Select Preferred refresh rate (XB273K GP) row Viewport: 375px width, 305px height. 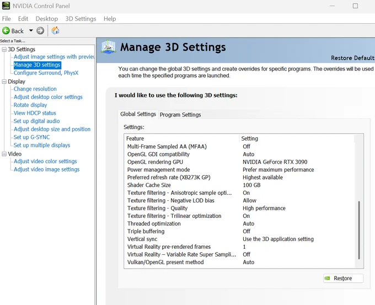pyautogui.click(x=239, y=177)
